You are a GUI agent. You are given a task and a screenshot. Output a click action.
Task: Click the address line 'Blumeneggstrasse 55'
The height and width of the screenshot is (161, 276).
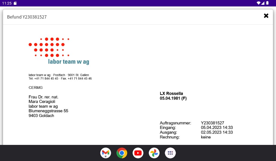click(x=49, y=111)
